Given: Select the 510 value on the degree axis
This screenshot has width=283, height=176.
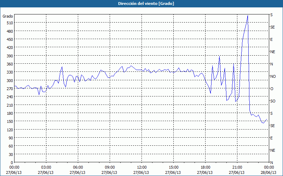Looking at the screenshot, I should click(x=10, y=23).
